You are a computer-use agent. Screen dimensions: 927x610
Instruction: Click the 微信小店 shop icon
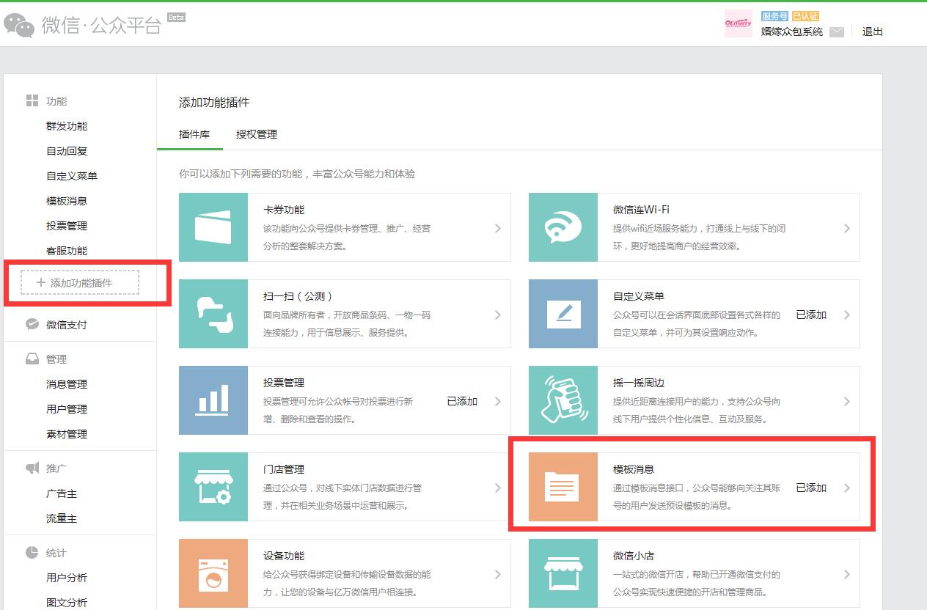click(563, 574)
